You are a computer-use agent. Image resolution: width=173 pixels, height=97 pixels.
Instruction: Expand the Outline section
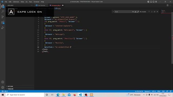click(x=20, y=86)
